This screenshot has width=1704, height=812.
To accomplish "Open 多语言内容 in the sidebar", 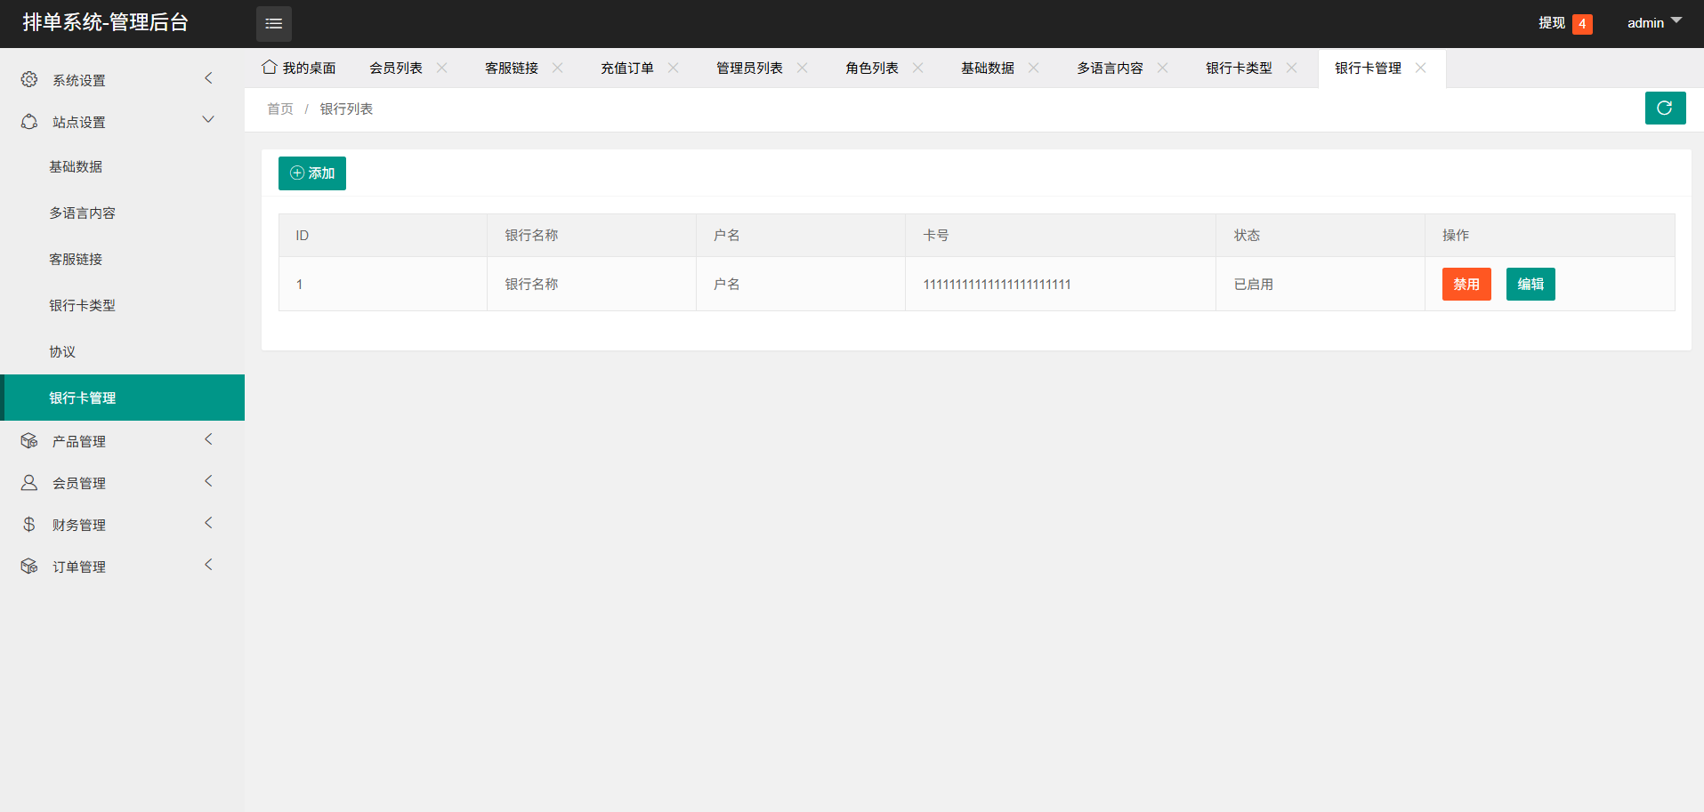I will point(123,213).
